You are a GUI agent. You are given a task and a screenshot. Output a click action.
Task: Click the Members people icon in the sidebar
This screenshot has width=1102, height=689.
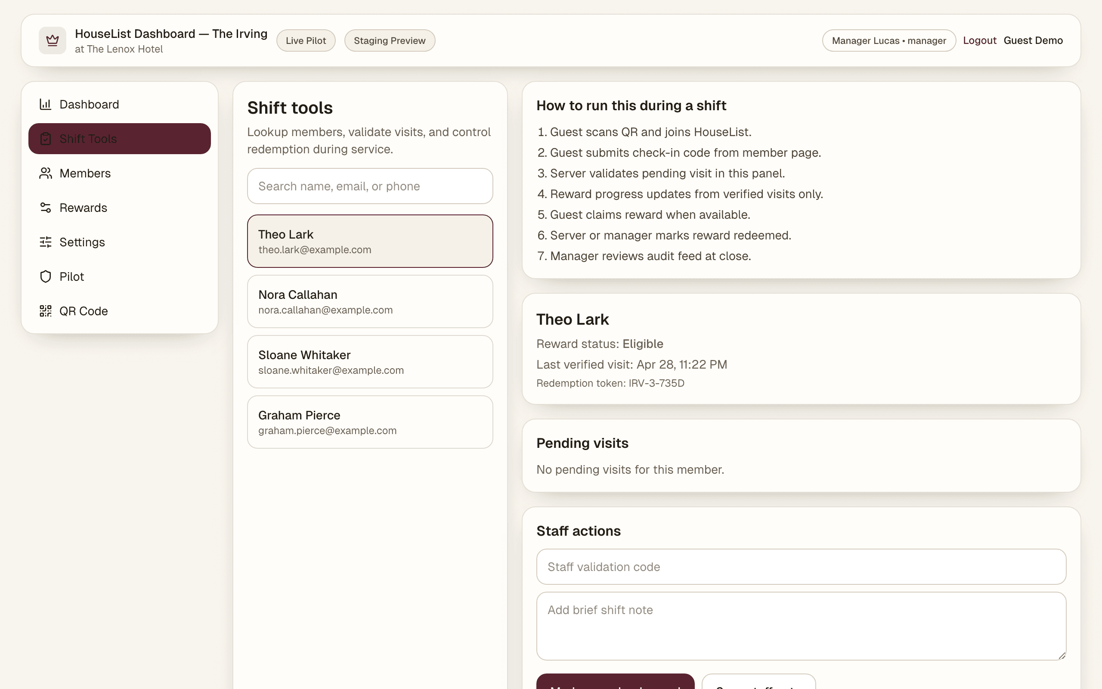[45, 173]
